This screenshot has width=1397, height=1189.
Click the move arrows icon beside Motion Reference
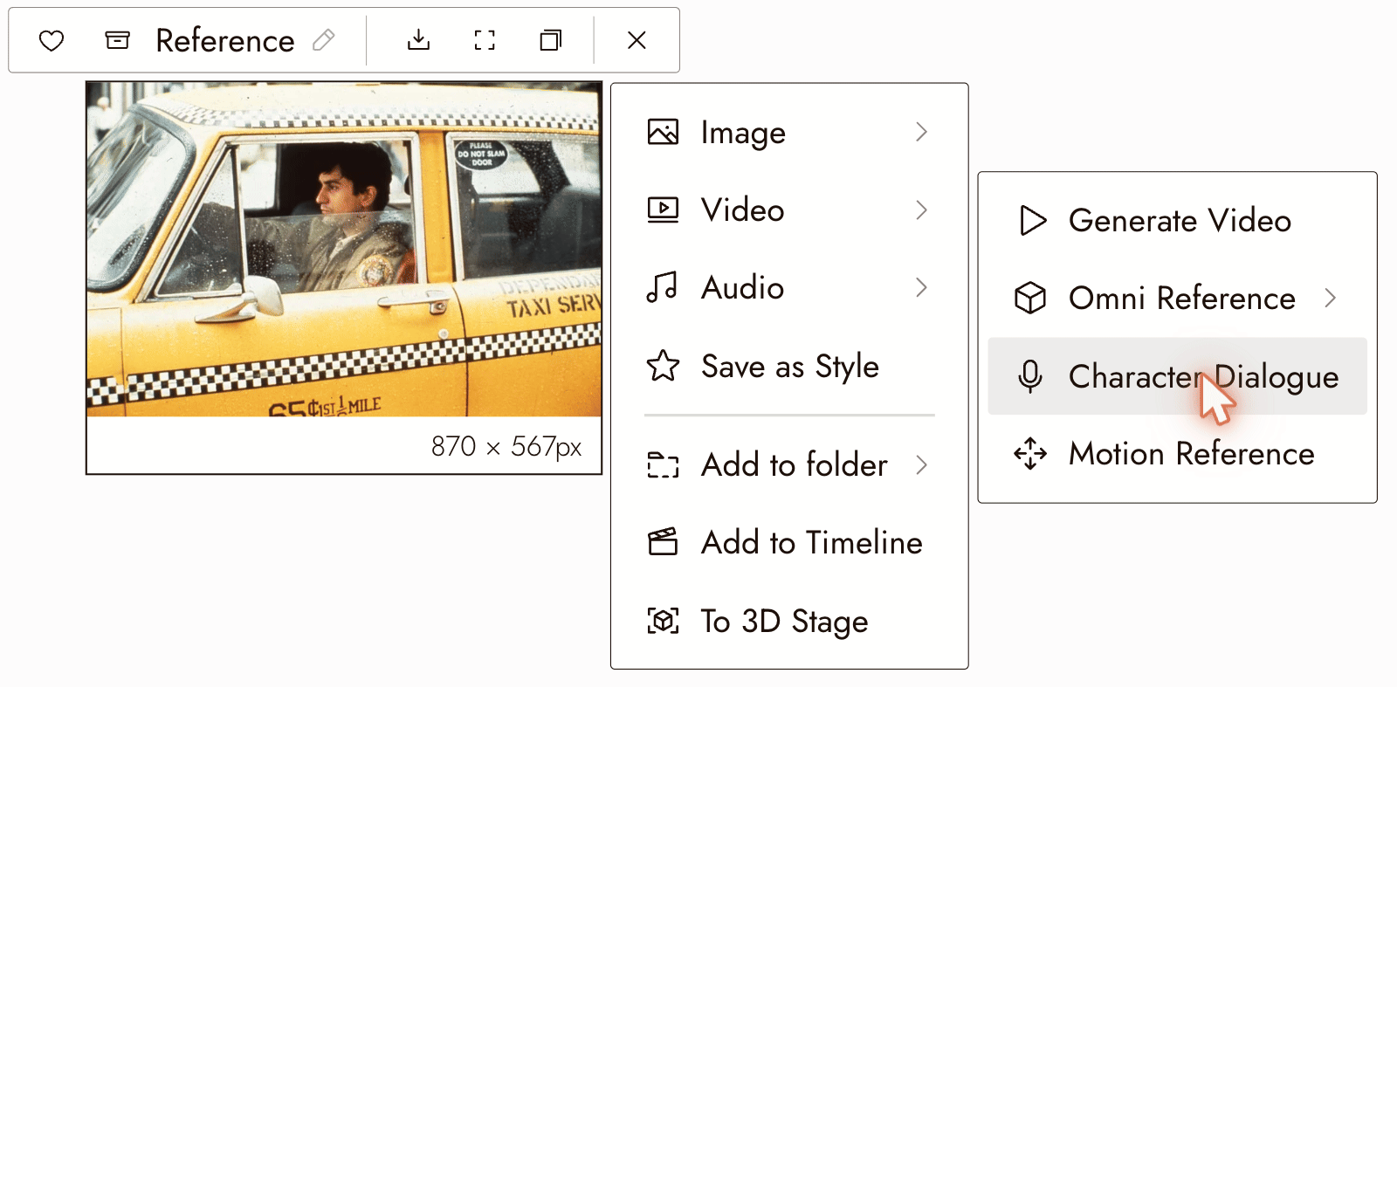coord(1030,453)
